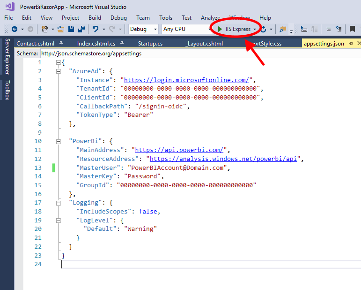
Task: Open the Debug menu
Action: [118, 18]
